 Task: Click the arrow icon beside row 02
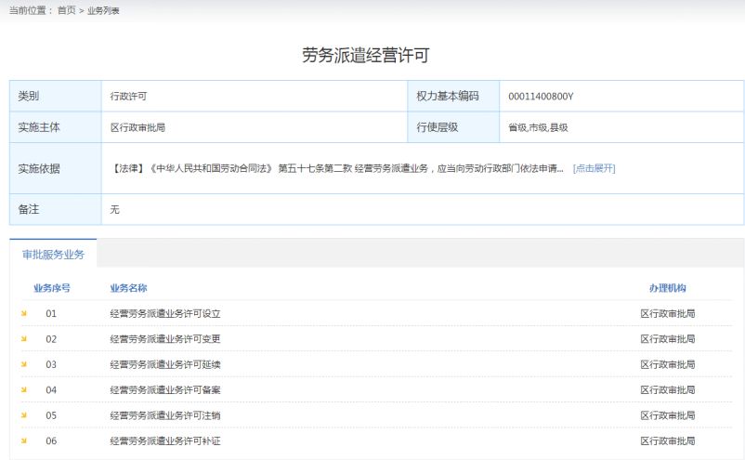tap(24, 339)
